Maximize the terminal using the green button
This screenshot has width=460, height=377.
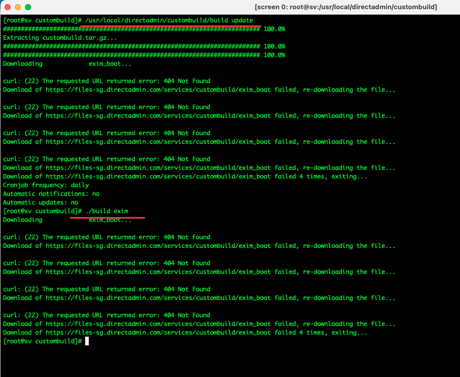tap(28, 7)
